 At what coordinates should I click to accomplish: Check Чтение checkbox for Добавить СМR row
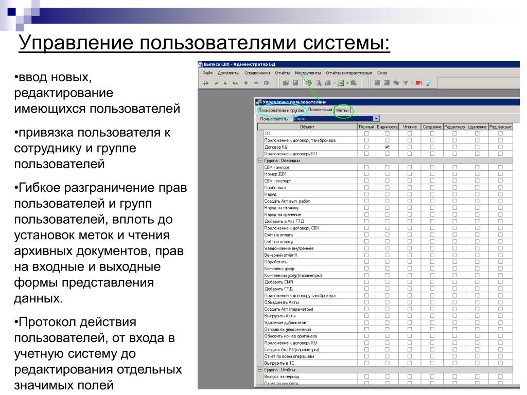410,282
